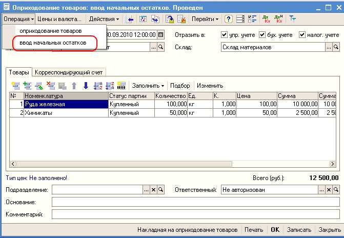Toggle the упр. учете checkbox
Viewport: 344px width, 238px height.
224,35
